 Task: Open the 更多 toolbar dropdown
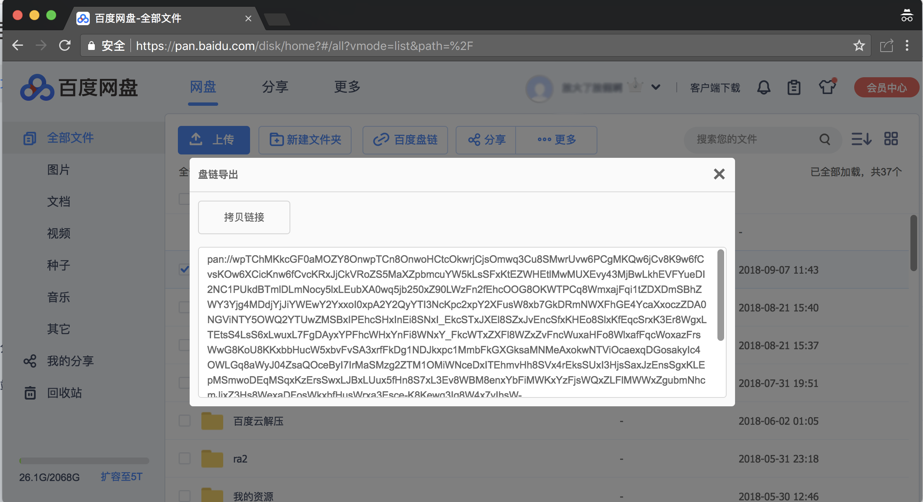tap(556, 140)
